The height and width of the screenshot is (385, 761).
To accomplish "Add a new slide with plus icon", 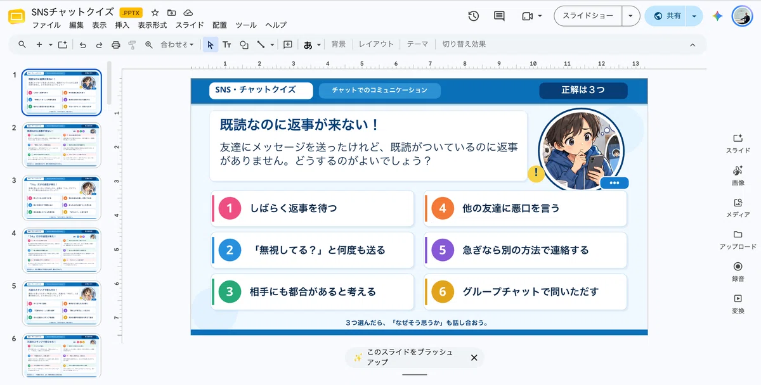I will click(39, 44).
